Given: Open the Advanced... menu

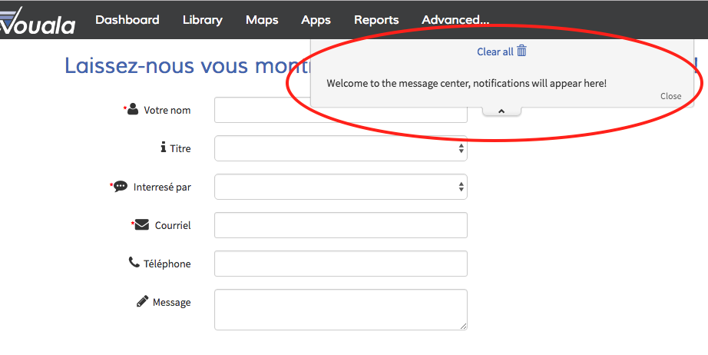Looking at the screenshot, I should [455, 20].
